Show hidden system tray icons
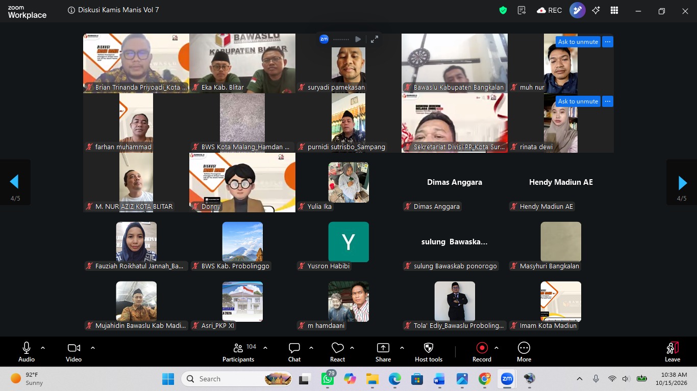 [x=580, y=379]
